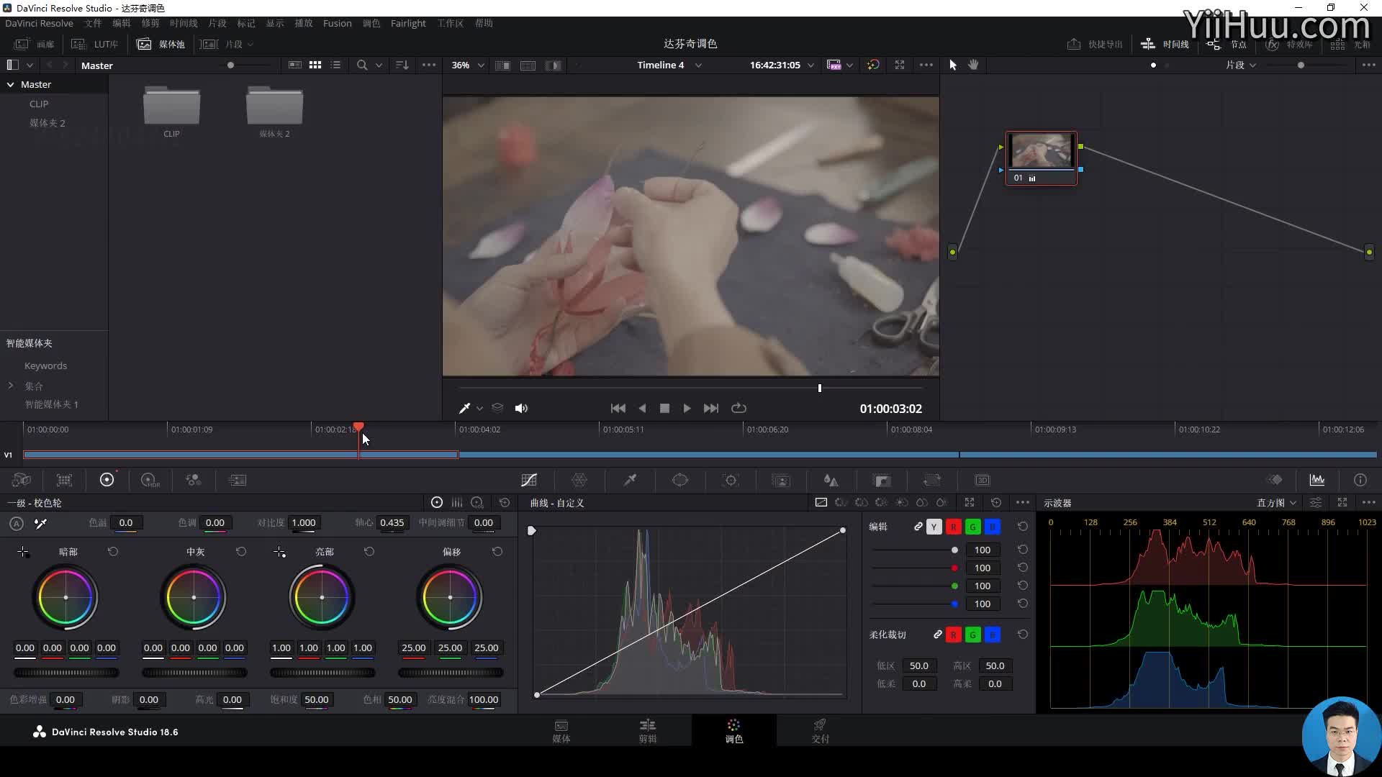Click the Quick Export button
Viewport: 1382px width, 777px height.
1095,44
